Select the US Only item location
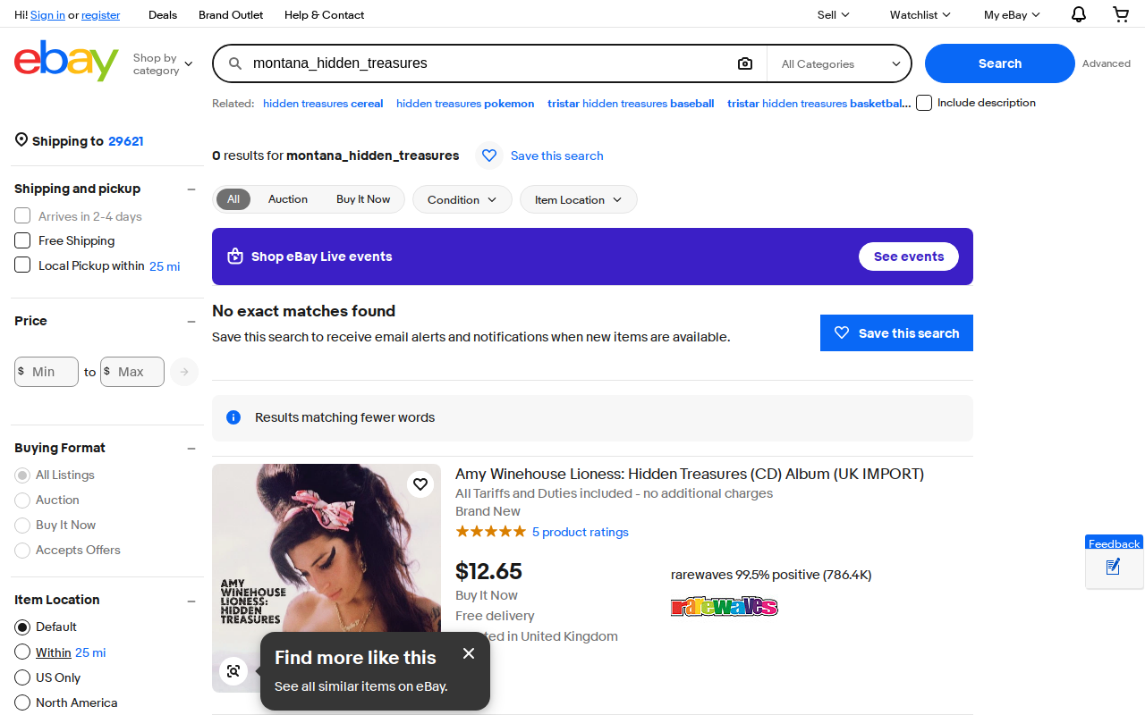Screen dimensions: 1145x715 coord(22,677)
